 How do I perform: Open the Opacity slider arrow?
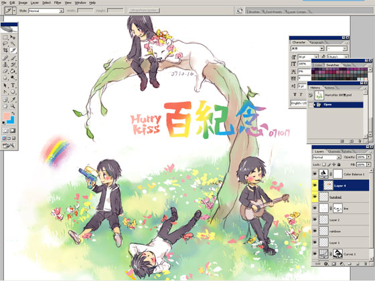click(369, 157)
